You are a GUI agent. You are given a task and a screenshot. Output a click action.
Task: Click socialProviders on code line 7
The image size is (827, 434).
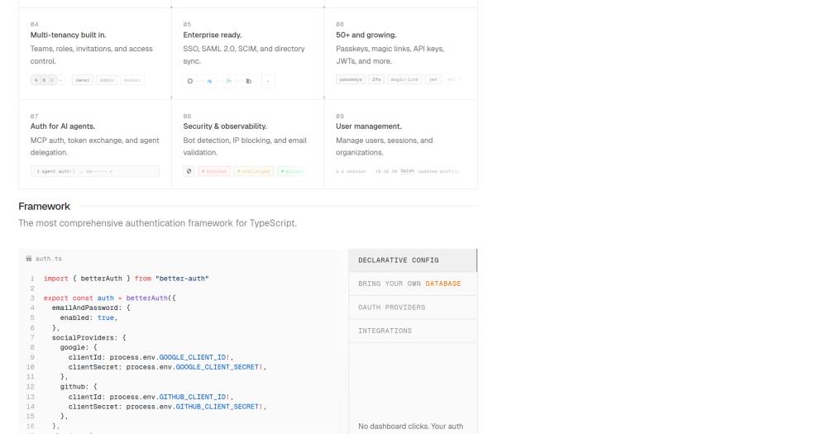point(84,338)
